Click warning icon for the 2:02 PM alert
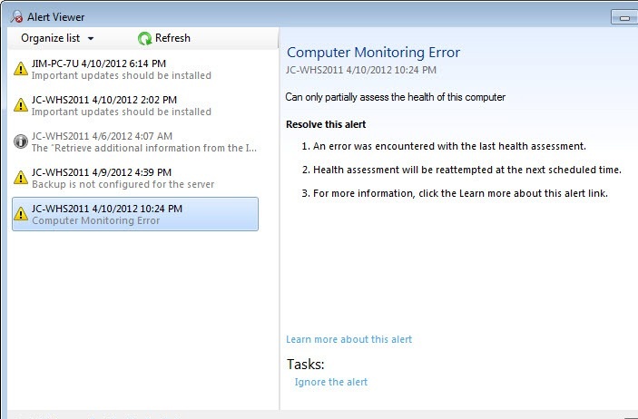Screen dimensions: 638x419 click(21, 105)
